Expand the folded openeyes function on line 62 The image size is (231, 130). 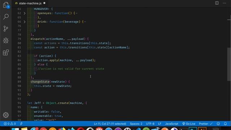pos(25,13)
